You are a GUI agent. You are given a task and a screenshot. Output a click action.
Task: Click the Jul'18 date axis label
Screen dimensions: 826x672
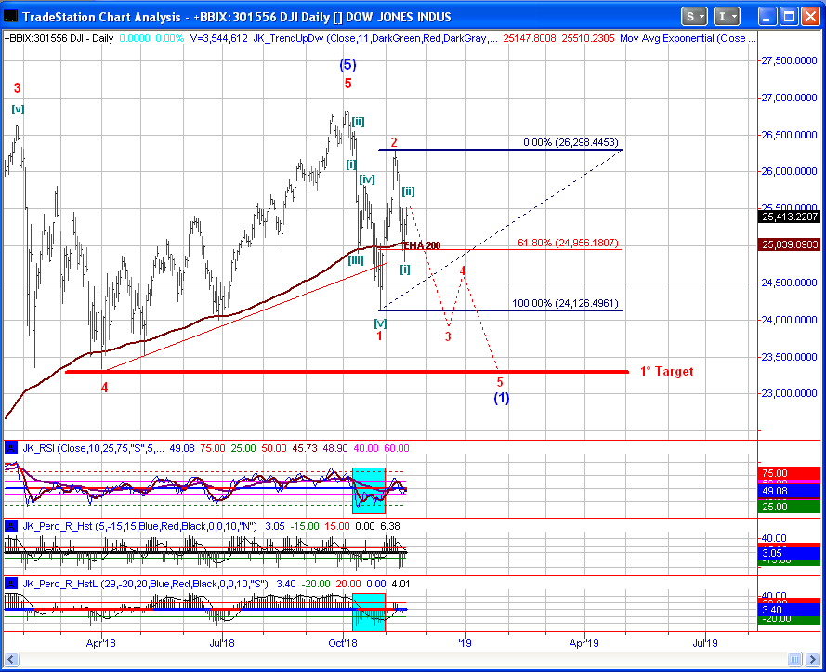coord(222,643)
